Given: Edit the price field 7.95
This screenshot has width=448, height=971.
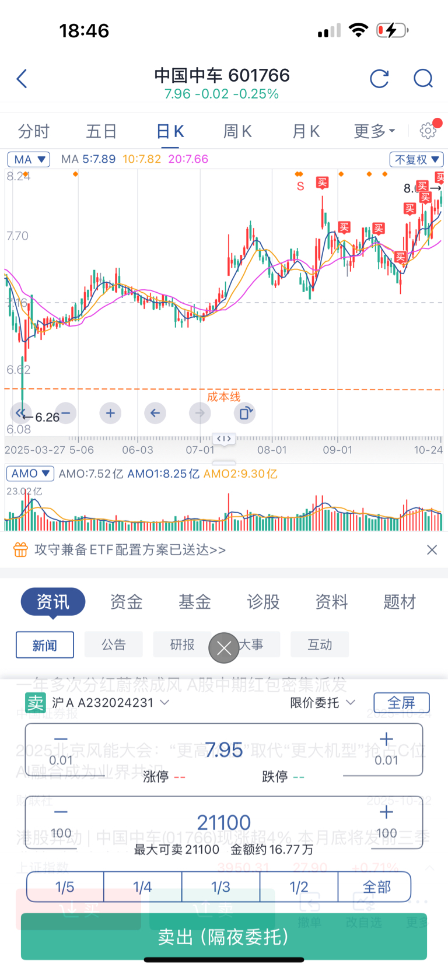Looking at the screenshot, I should [x=224, y=749].
